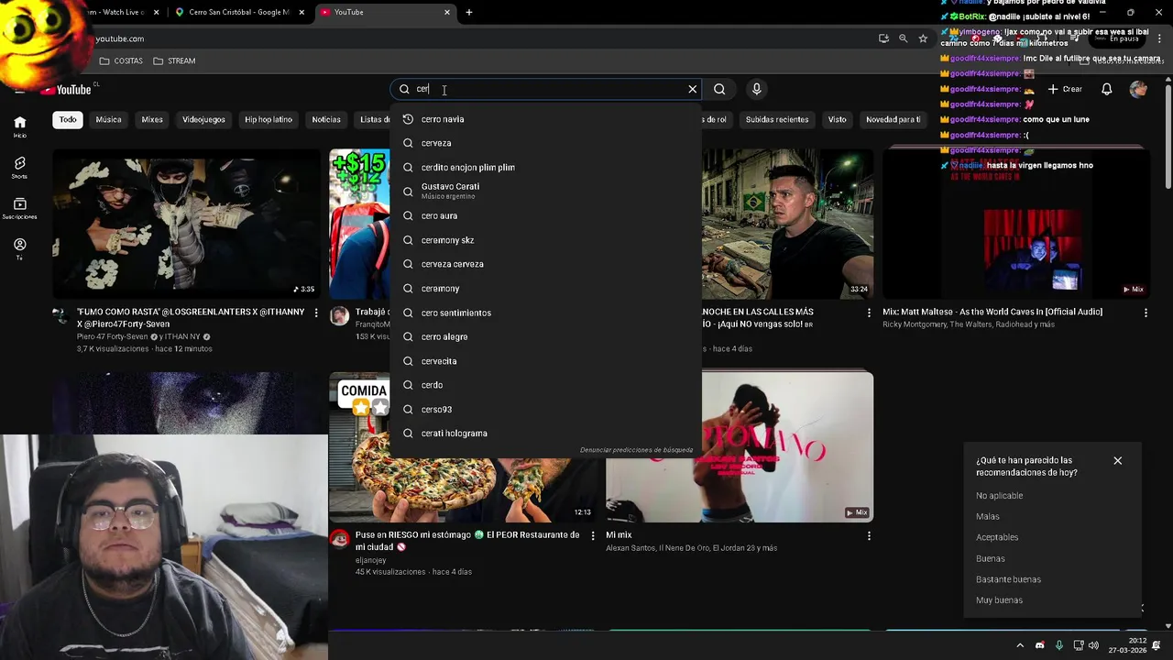Choose suggestion 'cerro navia'

point(545,119)
